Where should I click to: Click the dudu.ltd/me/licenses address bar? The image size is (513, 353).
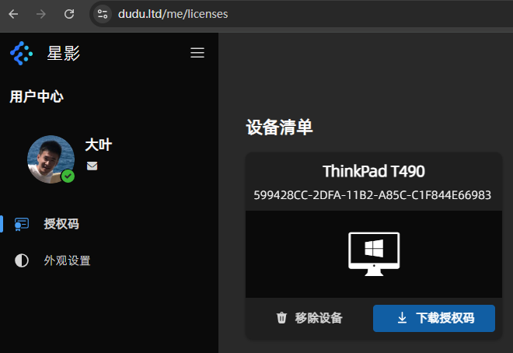coord(173,14)
